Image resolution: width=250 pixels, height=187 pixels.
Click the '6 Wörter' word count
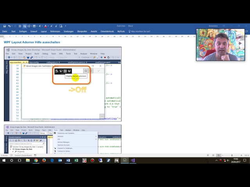point(4,155)
